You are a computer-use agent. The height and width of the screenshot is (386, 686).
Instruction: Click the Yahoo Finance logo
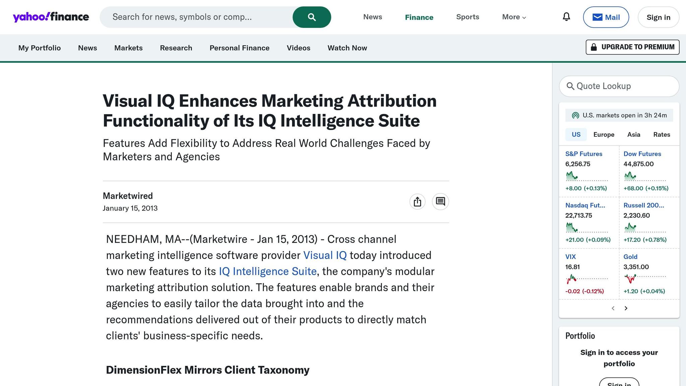[51, 17]
